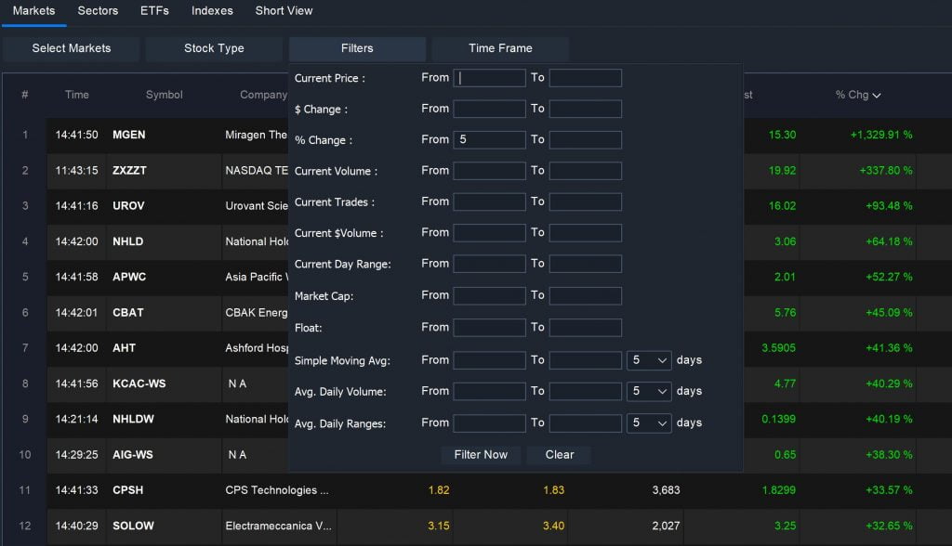Switch to the Indexes tab
This screenshot has width=952, height=546.
coord(211,10)
